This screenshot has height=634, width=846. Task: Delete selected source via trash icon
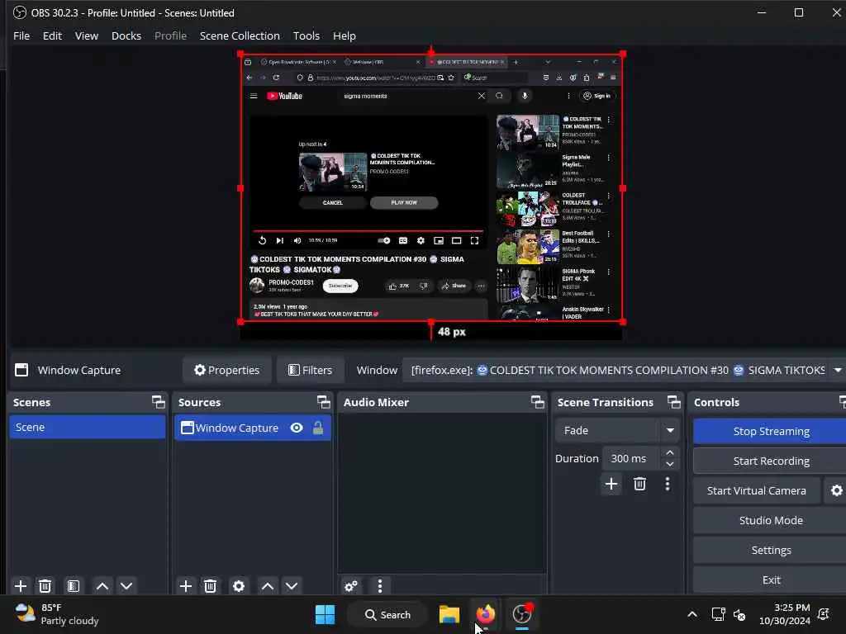click(x=211, y=586)
